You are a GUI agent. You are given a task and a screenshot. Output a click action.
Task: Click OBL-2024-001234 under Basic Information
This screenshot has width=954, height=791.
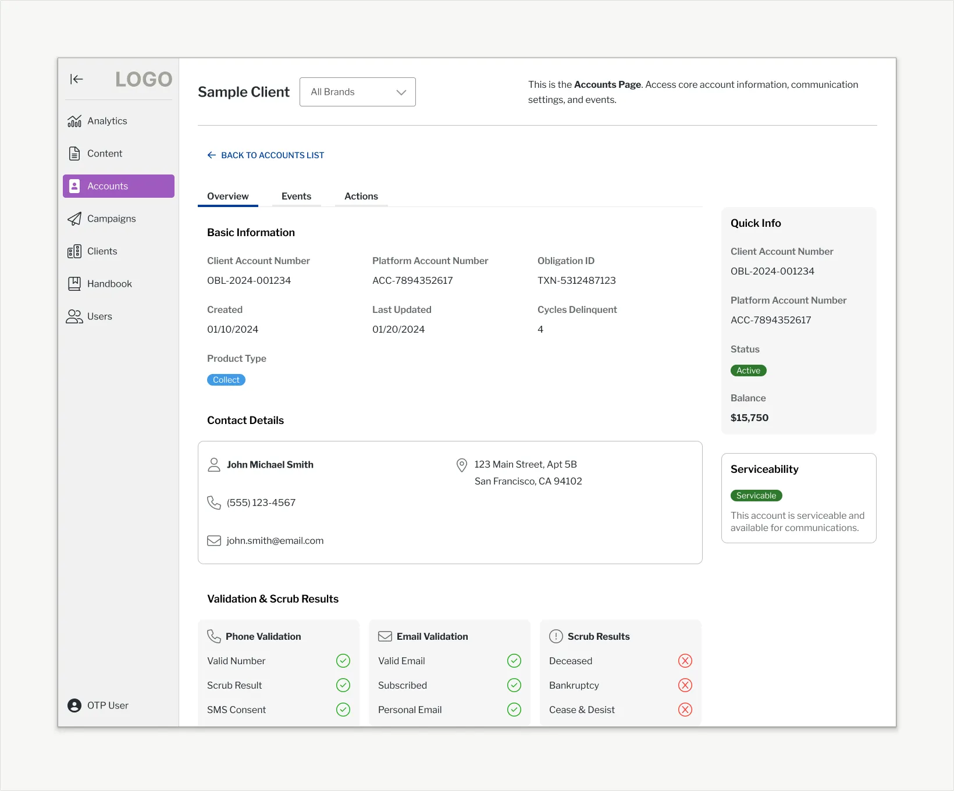click(x=249, y=280)
